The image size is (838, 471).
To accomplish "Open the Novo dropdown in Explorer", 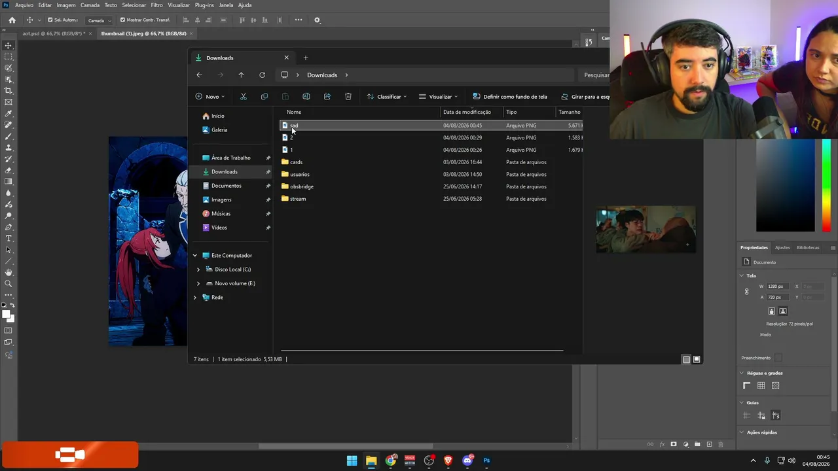I will [x=209, y=96].
